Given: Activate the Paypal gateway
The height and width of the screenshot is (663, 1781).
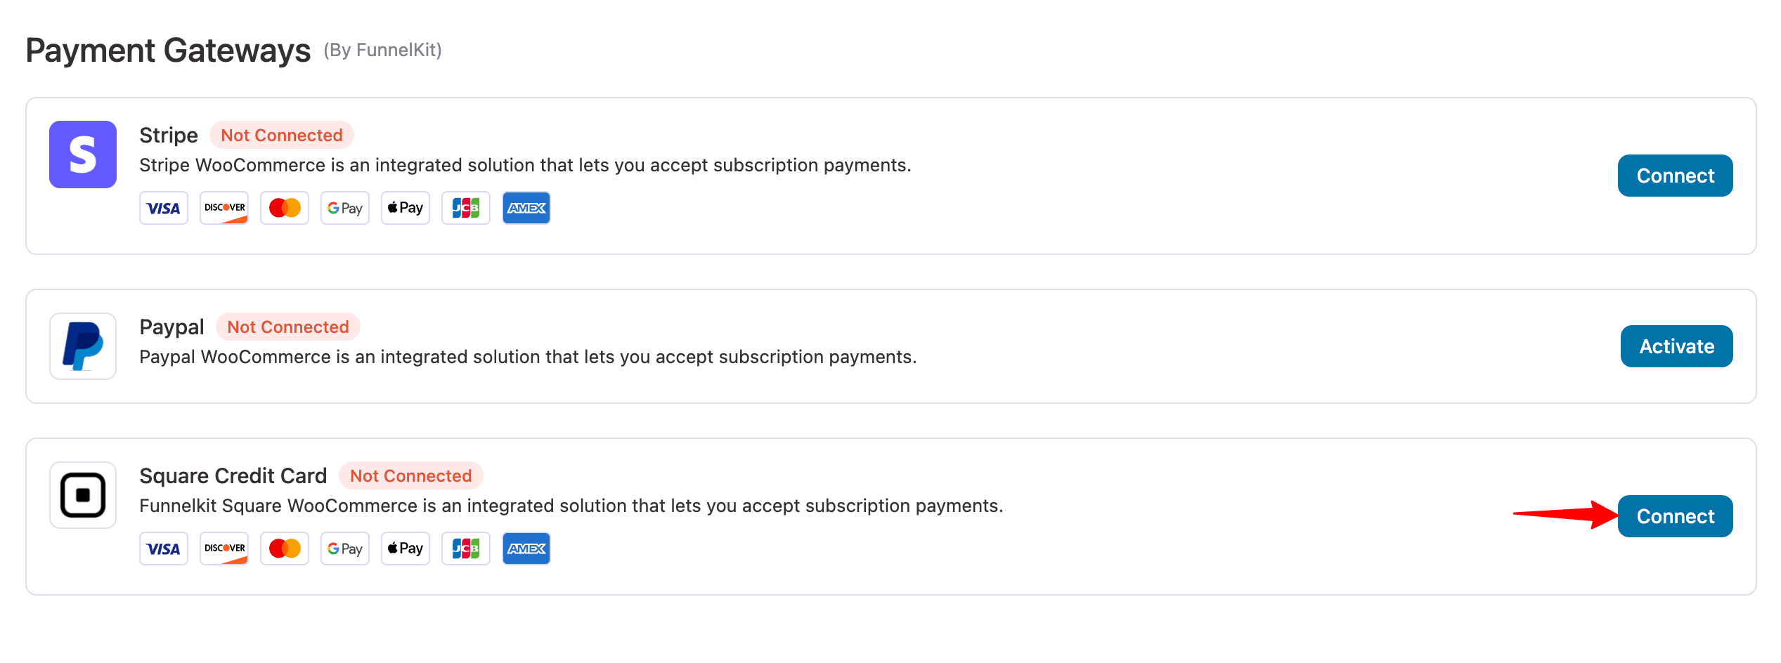Looking at the screenshot, I should pos(1676,346).
